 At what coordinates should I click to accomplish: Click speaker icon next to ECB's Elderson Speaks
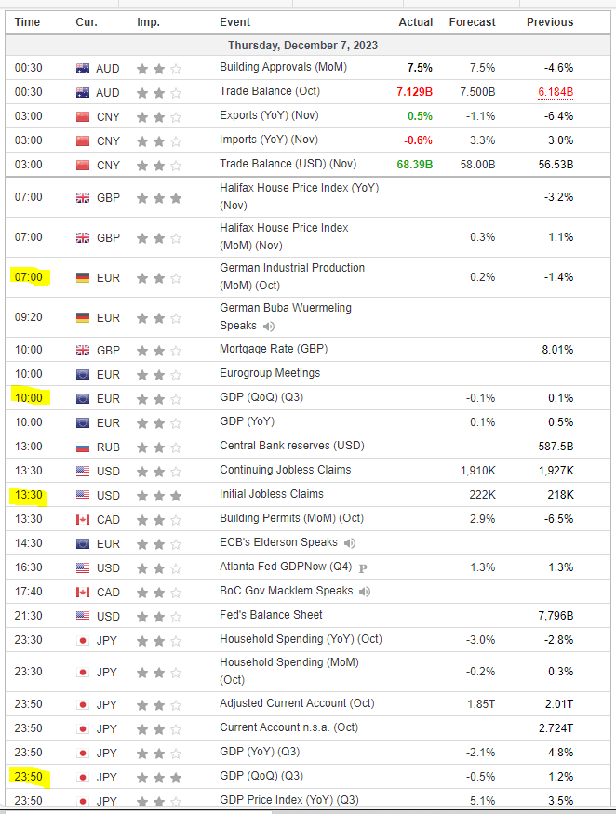[350, 543]
